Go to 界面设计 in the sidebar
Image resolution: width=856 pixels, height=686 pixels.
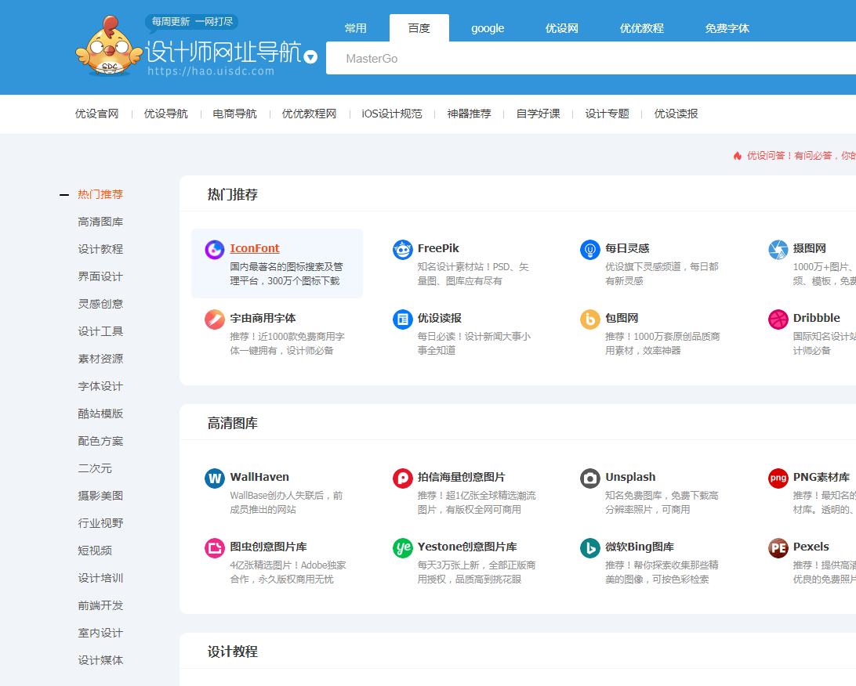point(100,276)
